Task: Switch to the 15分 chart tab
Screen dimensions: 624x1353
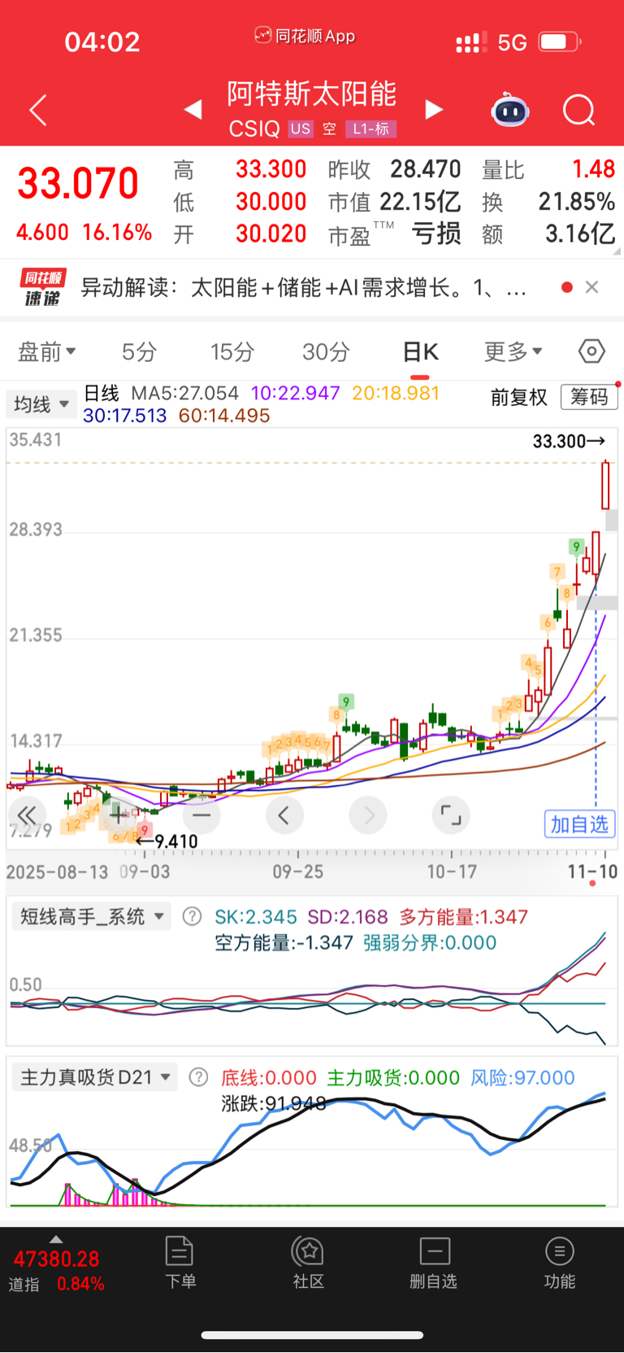Action: [232, 351]
